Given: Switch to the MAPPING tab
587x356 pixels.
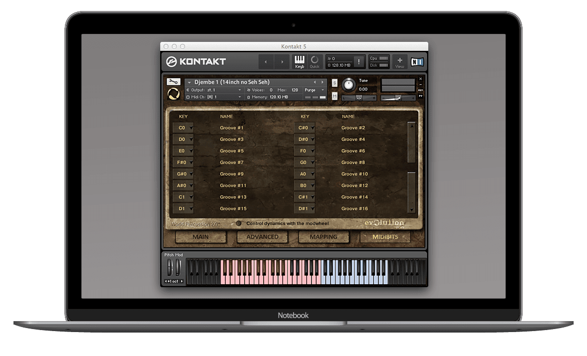Looking at the screenshot, I should tap(323, 237).
